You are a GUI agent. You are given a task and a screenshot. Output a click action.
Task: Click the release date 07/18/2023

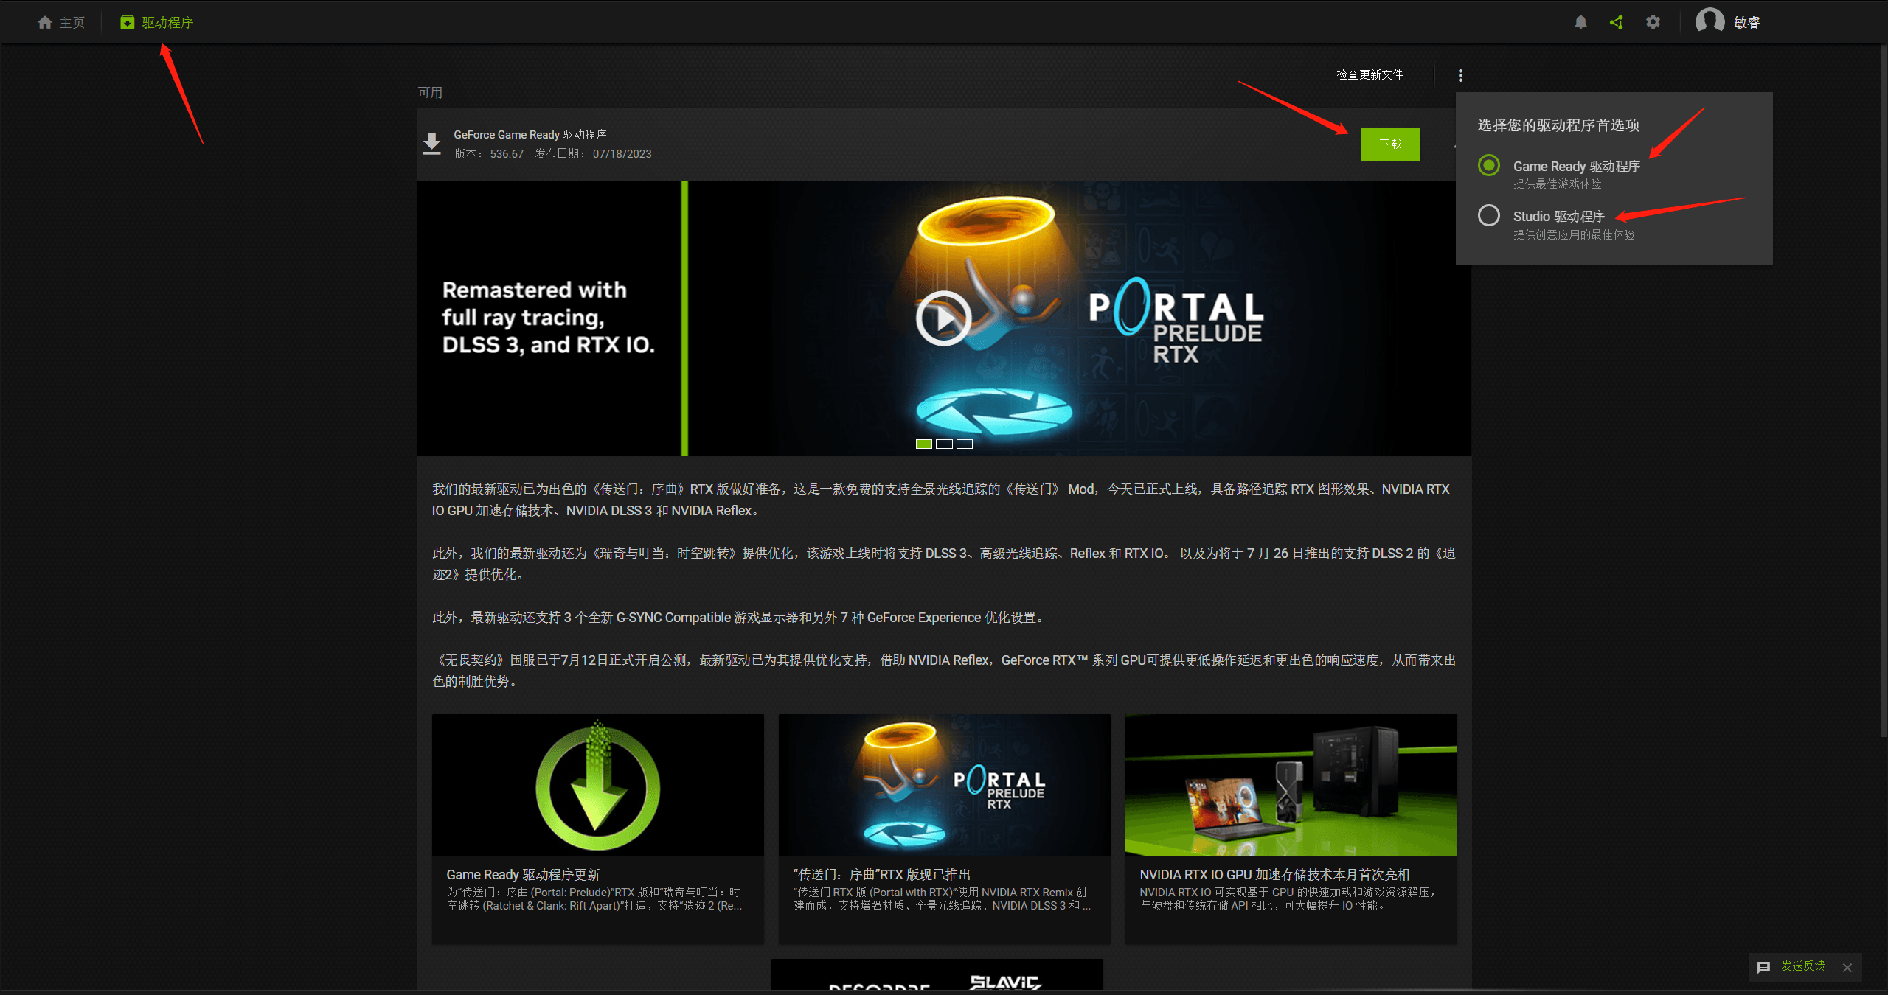point(622,154)
